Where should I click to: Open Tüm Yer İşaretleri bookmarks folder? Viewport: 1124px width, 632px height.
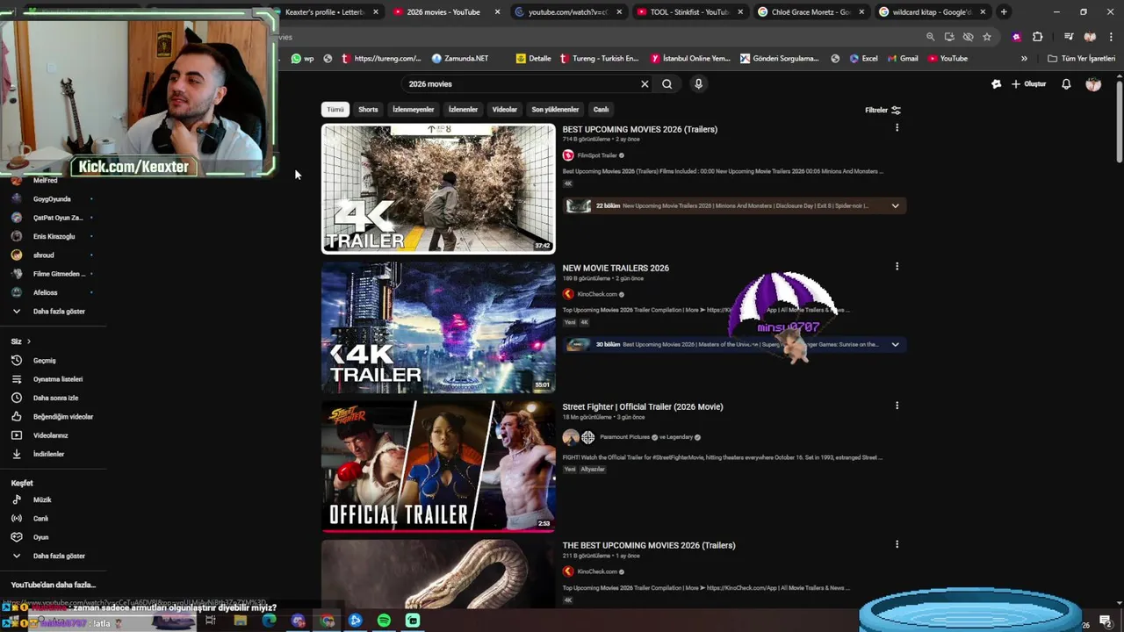pos(1082,59)
